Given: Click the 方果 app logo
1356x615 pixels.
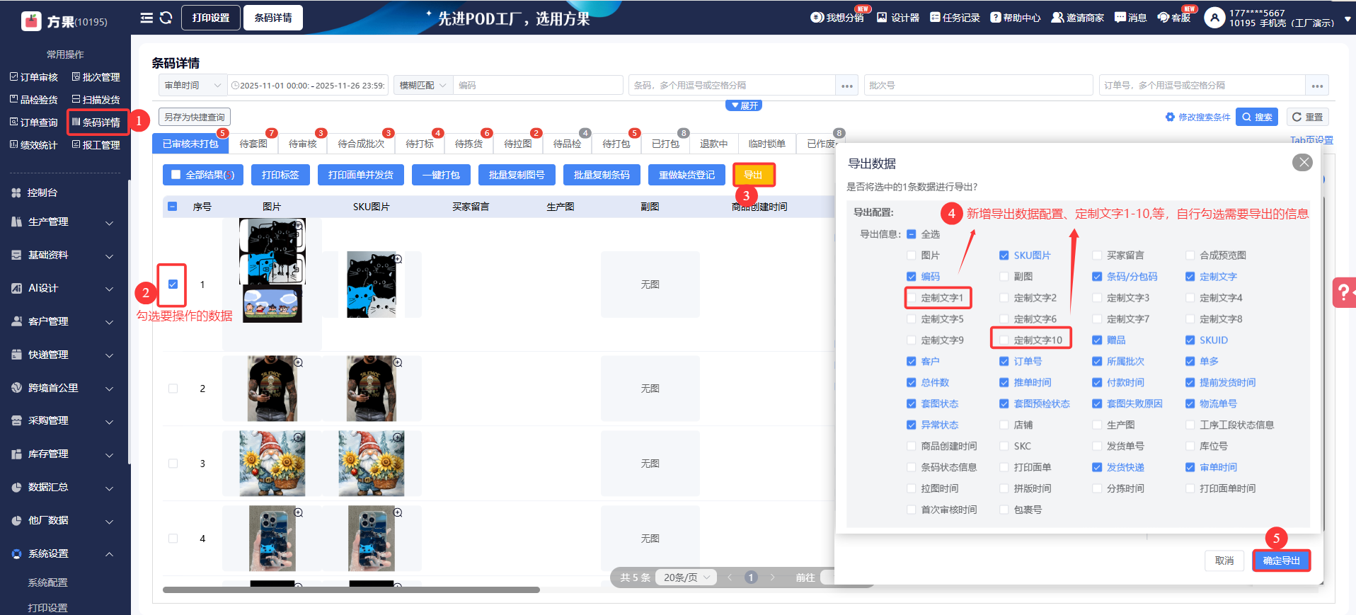Looking at the screenshot, I should [x=32, y=21].
